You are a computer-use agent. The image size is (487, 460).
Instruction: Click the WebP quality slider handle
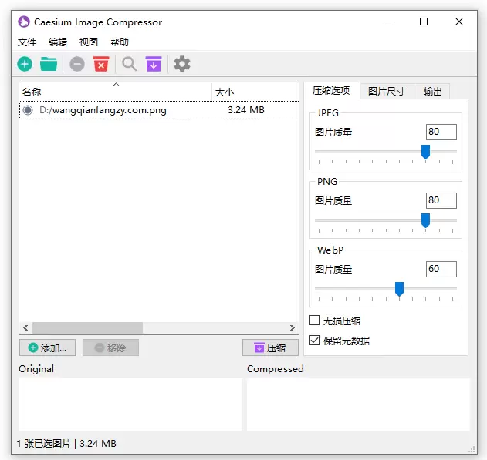pos(400,289)
